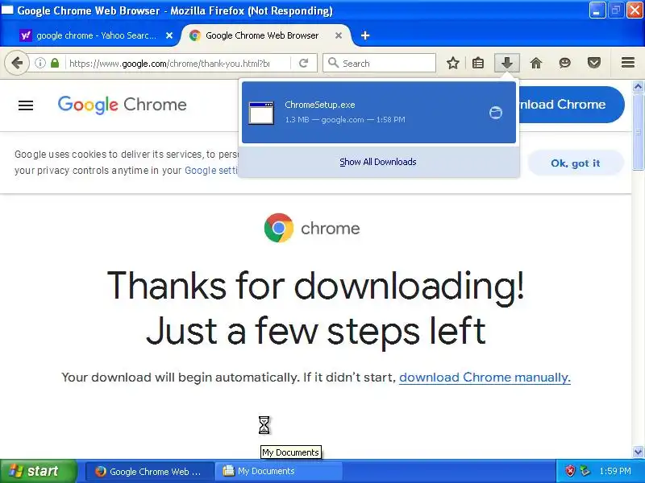Open containing folder for ChromeSetup.exe
The height and width of the screenshot is (483, 645).
(496, 113)
